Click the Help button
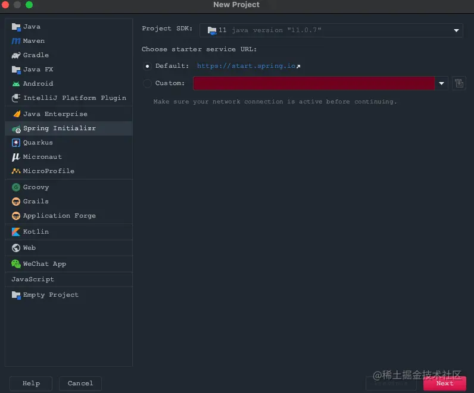This screenshot has height=393, width=474. [x=31, y=383]
